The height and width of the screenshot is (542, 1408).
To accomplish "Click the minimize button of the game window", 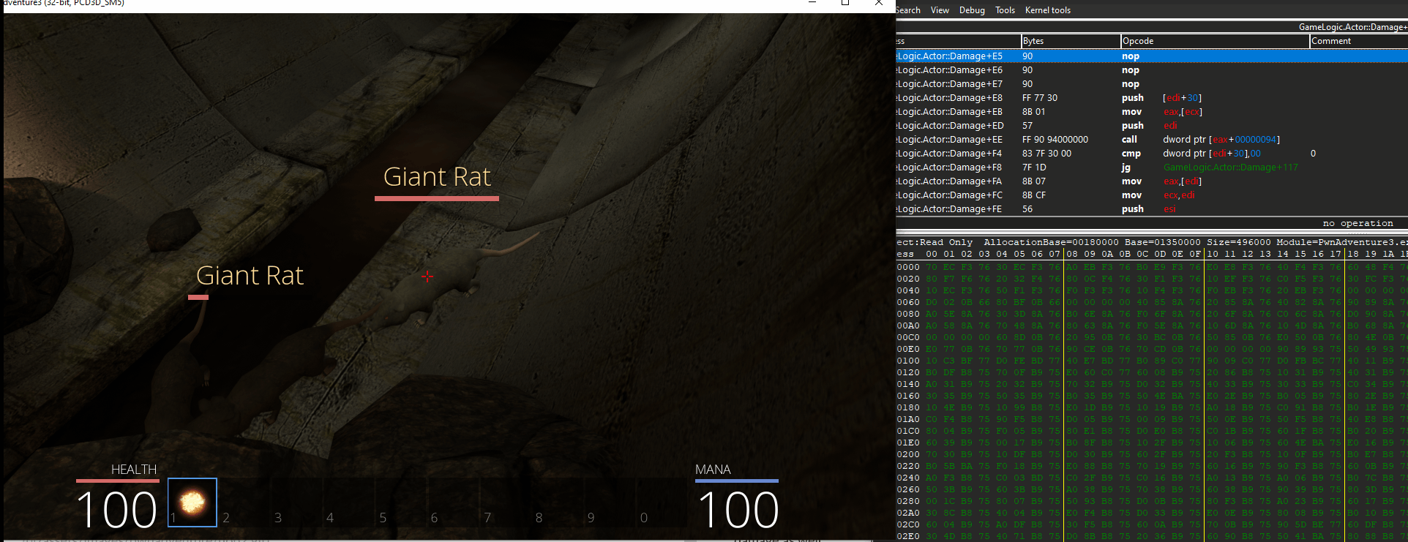I will point(812,4).
